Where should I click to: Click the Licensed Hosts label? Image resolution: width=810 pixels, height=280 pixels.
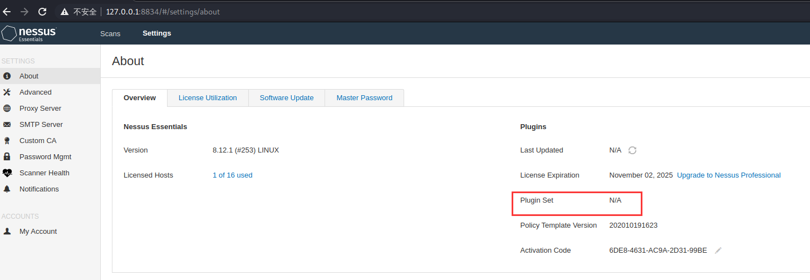148,175
